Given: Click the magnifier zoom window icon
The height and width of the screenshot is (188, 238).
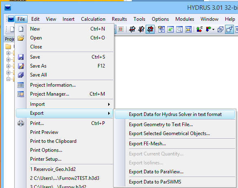Looking at the screenshot, I should tap(179, 29).
